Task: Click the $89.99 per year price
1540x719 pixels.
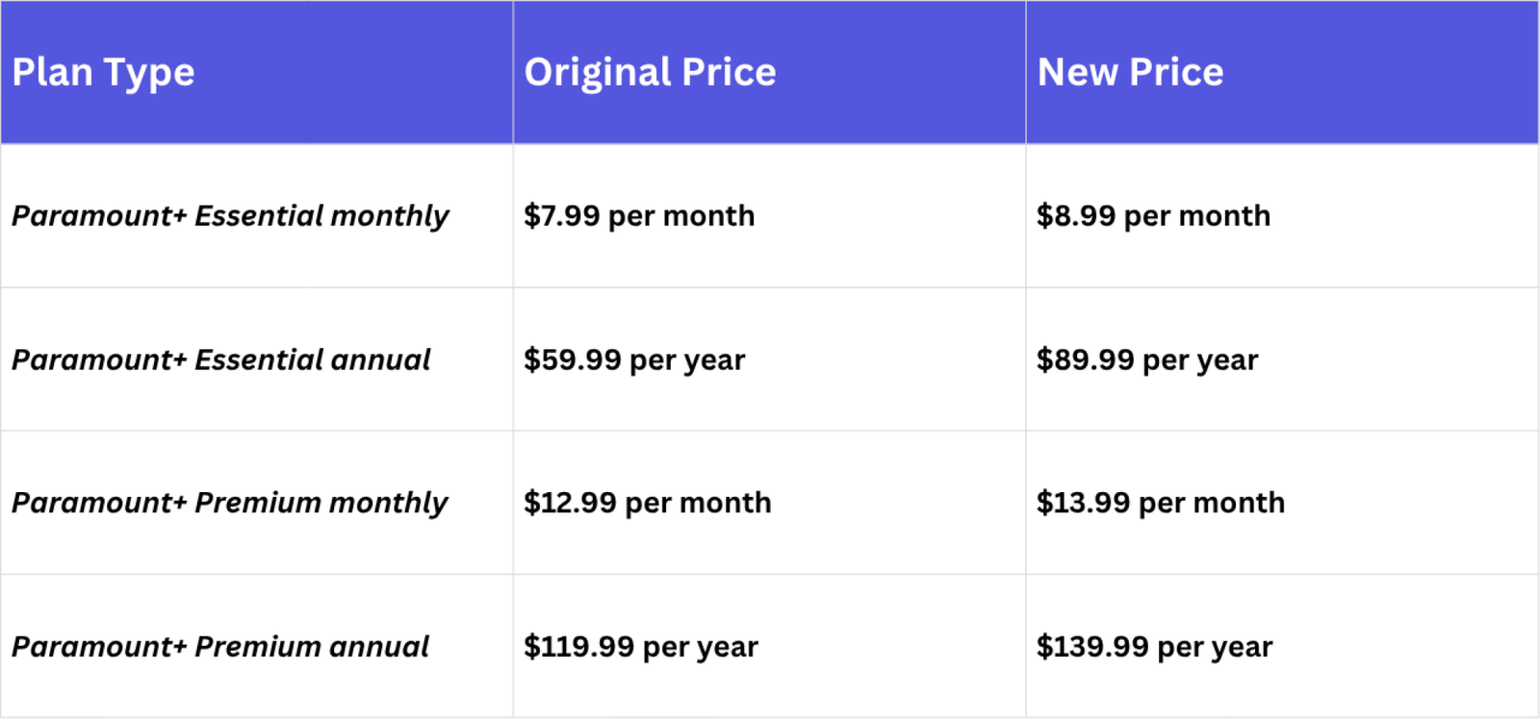Action: tap(1147, 359)
